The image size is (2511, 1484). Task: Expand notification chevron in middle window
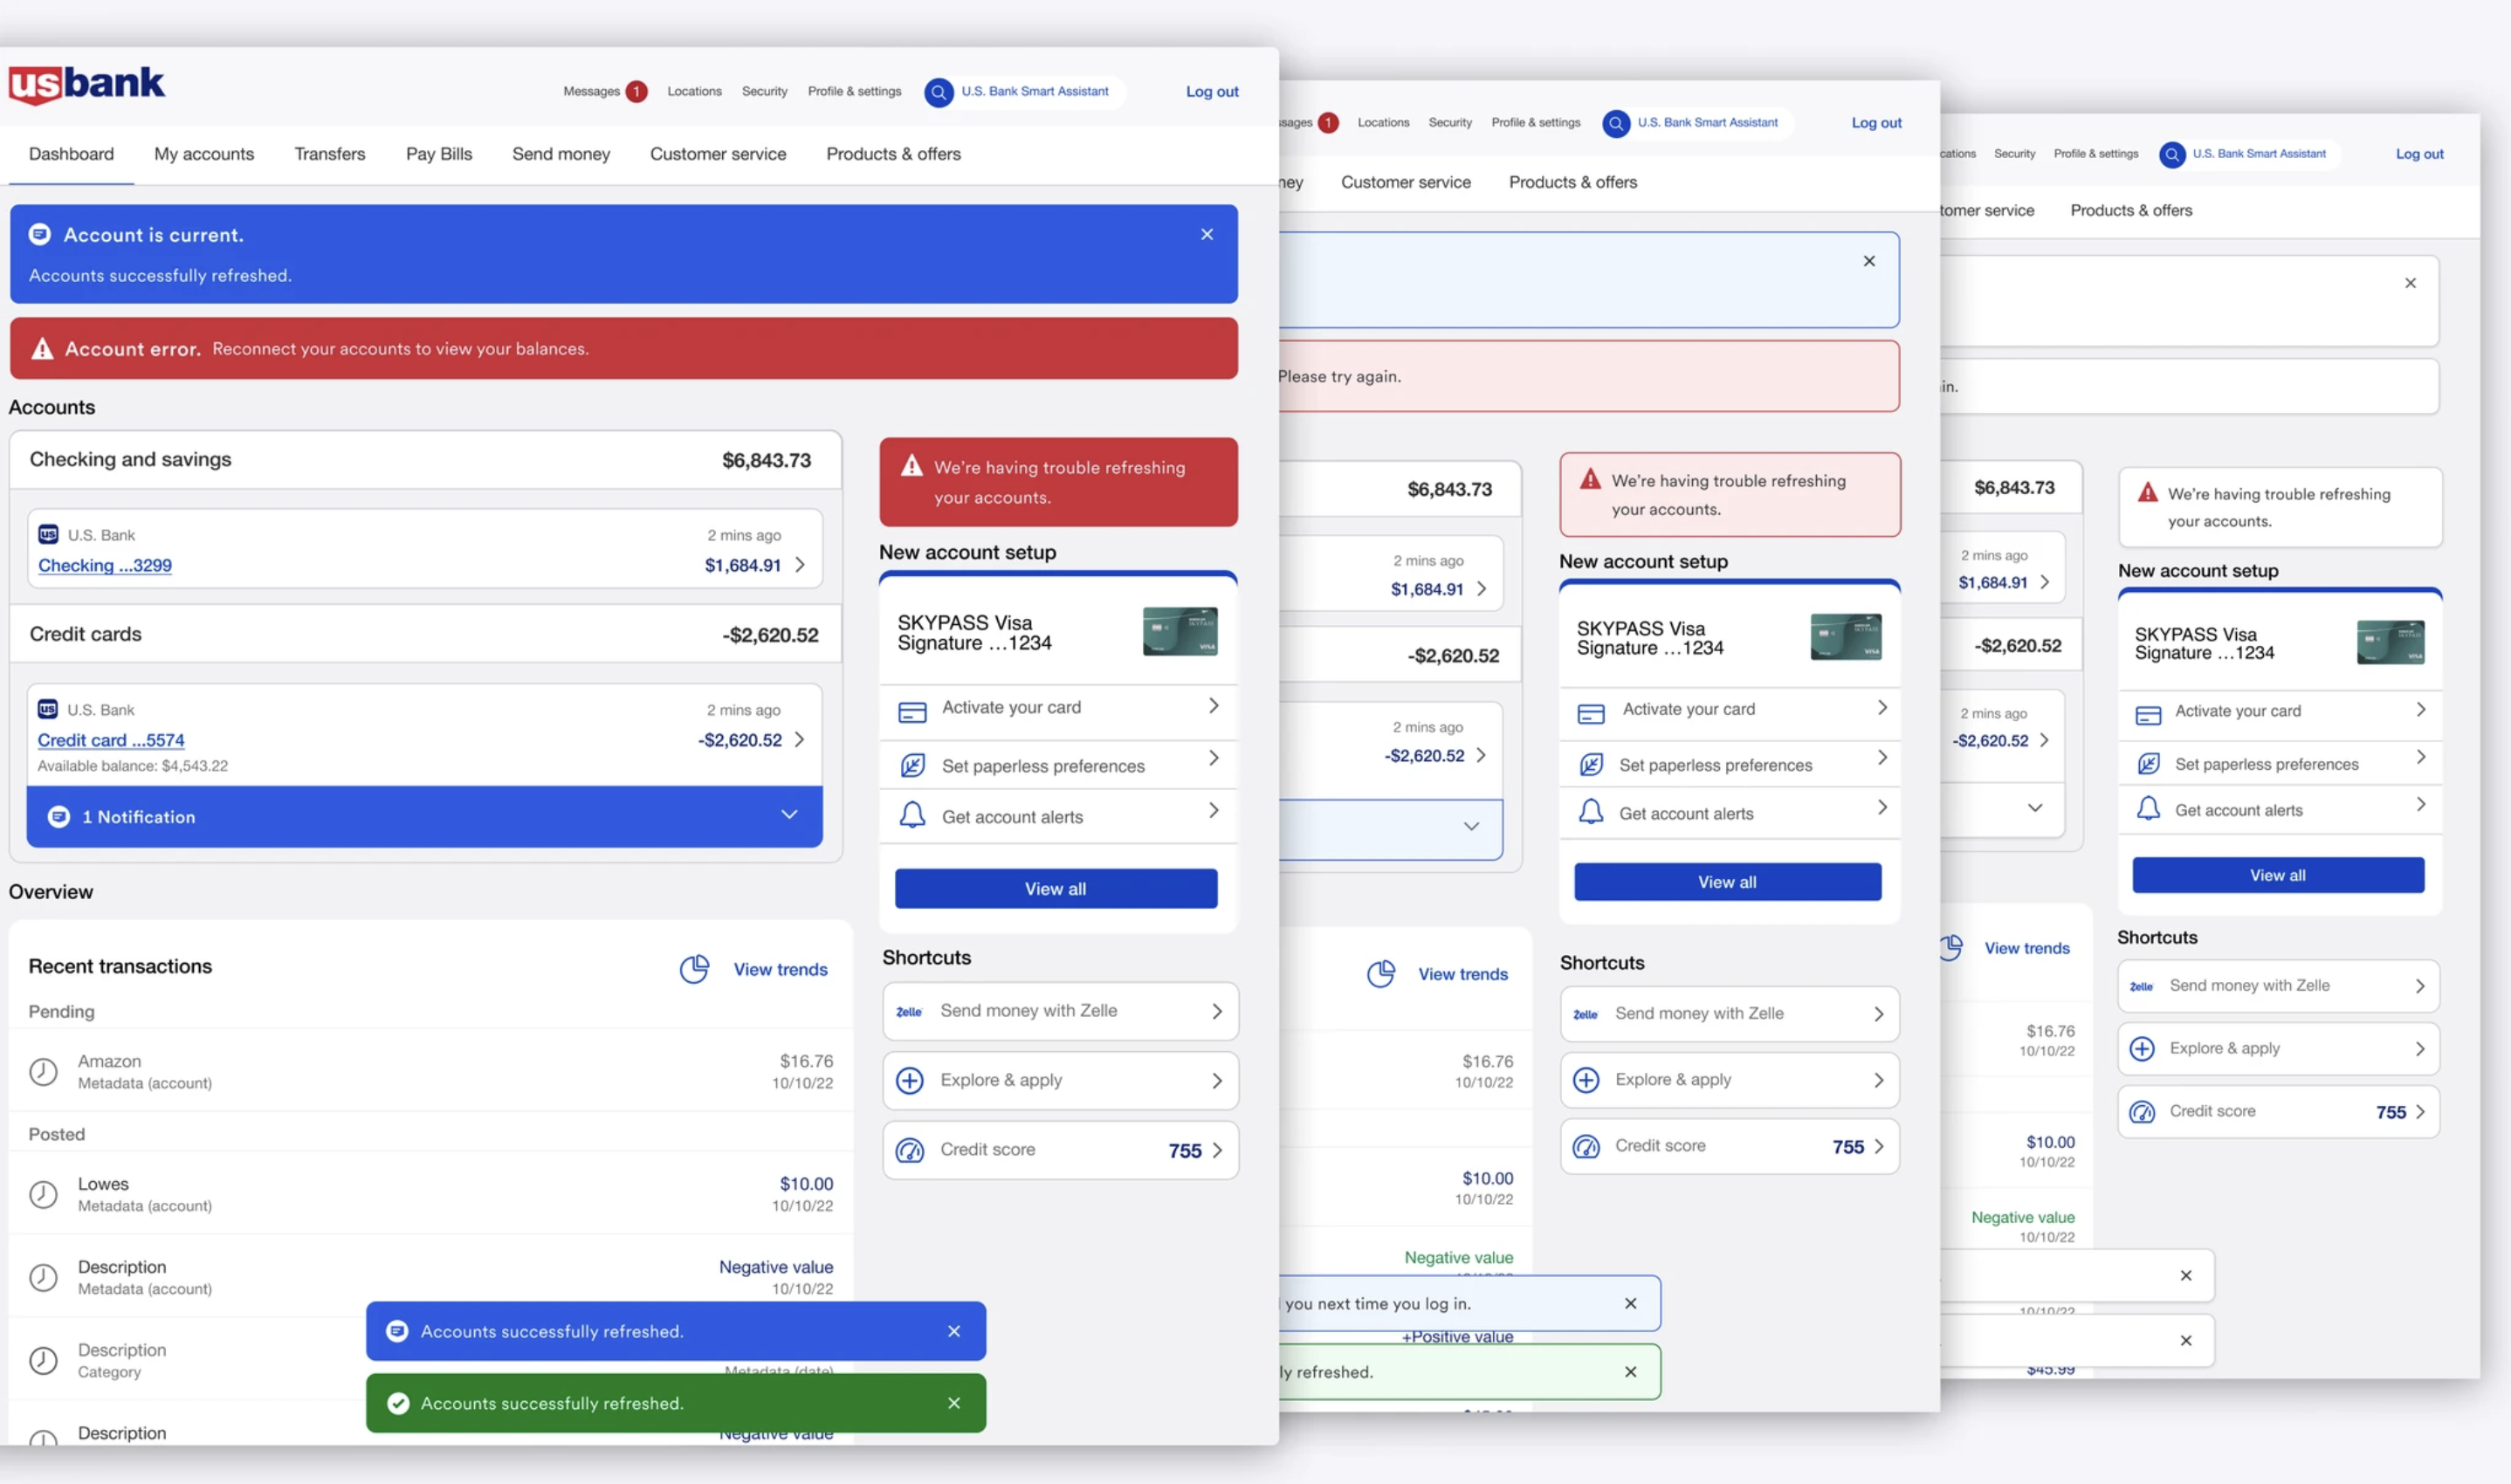tap(1471, 826)
